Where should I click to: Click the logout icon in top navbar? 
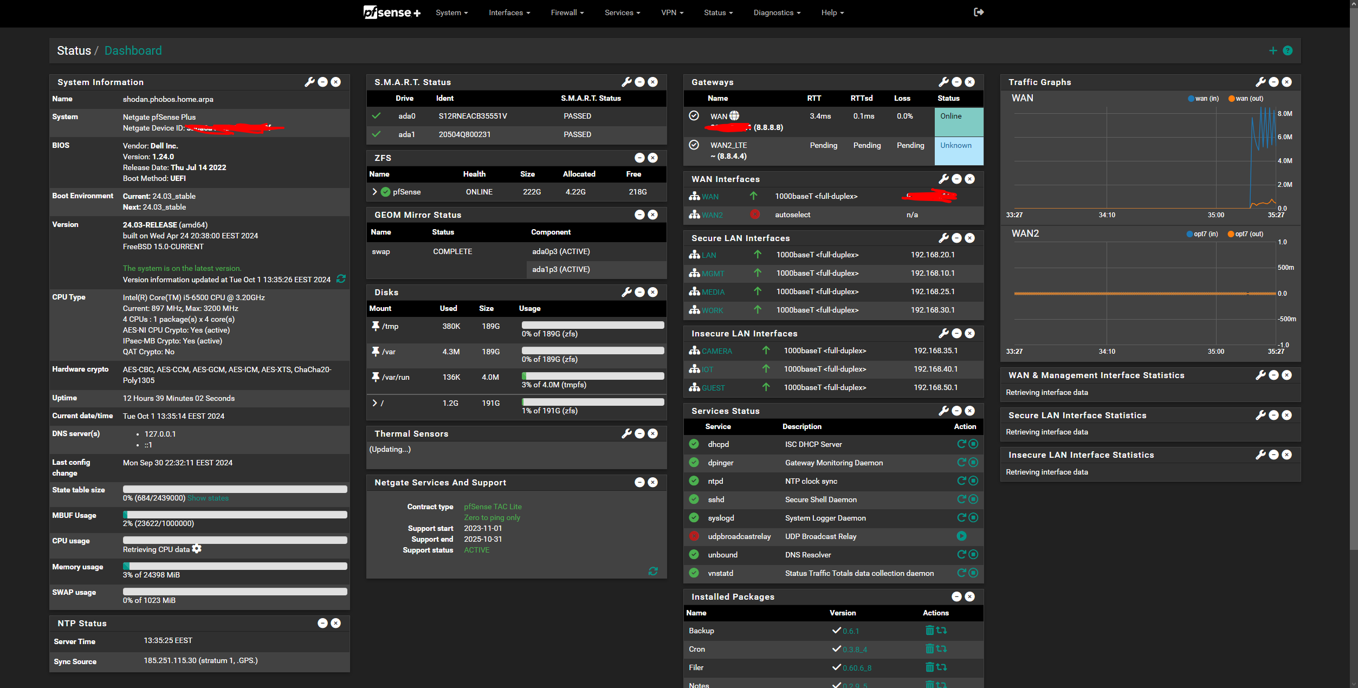[x=978, y=12]
